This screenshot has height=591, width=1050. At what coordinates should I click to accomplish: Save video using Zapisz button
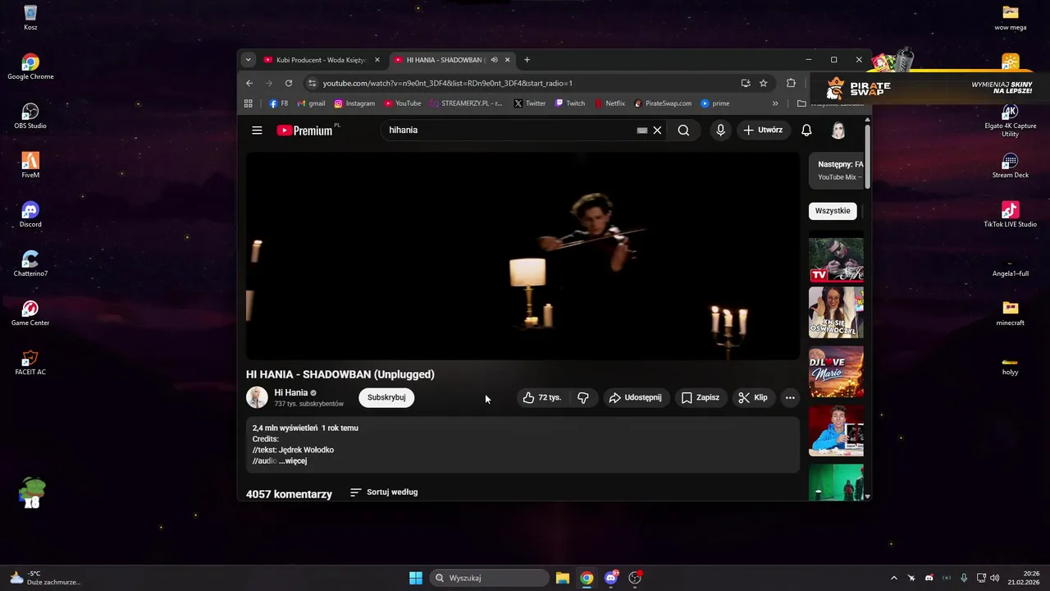click(x=701, y=397)
